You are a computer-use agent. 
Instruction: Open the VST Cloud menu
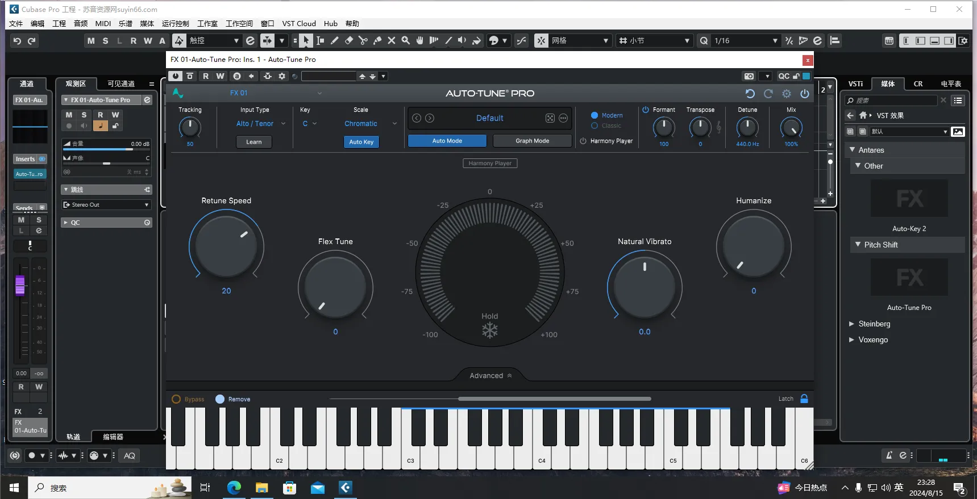(x=299, y=23)
